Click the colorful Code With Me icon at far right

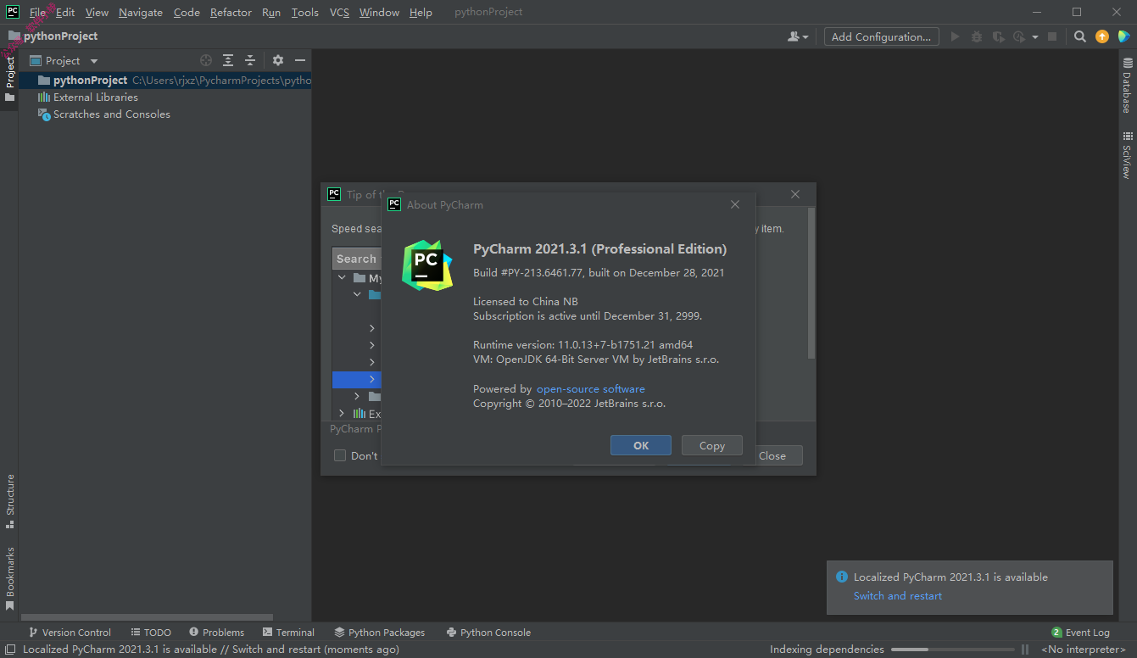pyautogui.click(x=1123, y=36)
